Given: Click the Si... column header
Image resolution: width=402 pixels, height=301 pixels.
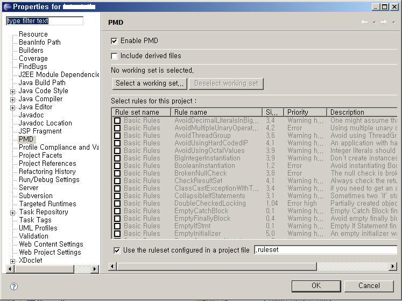Looking at the screenshot, I should pos(273,112).
